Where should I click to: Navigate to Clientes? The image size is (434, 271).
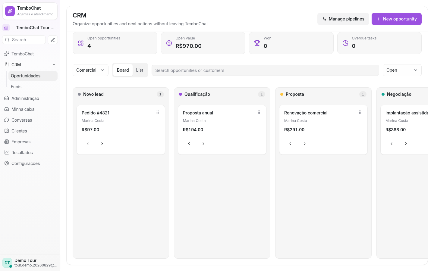pyautogui.click(x=30, y=131)
